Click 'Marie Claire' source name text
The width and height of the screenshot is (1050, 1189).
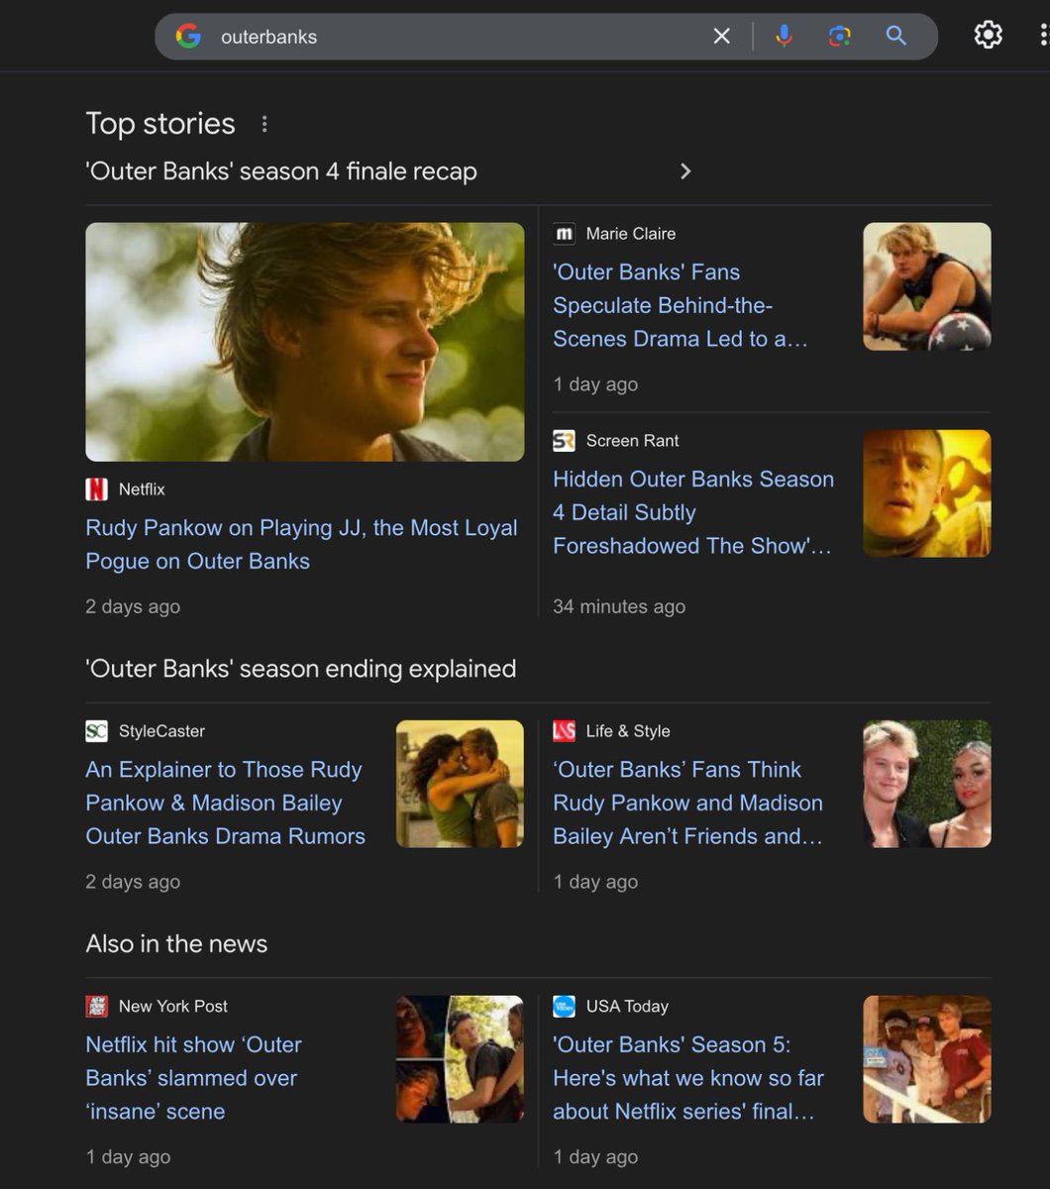(631, 234)
